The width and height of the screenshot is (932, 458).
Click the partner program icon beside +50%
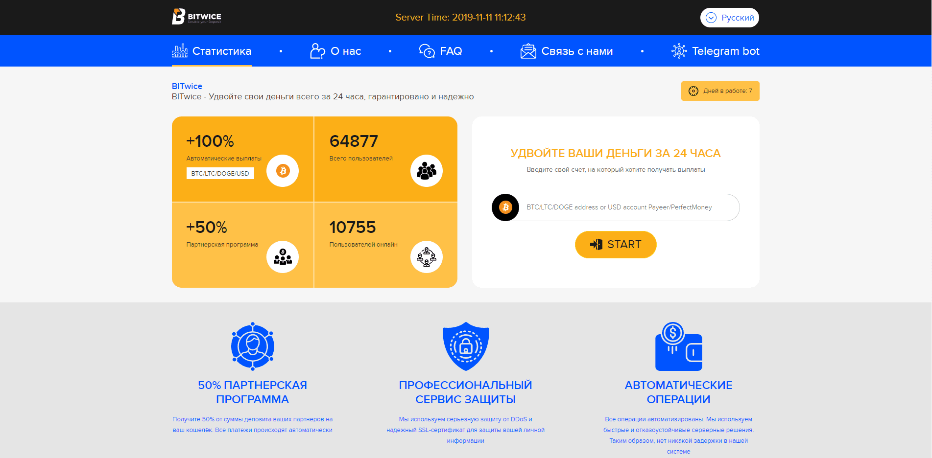point(283,257)
